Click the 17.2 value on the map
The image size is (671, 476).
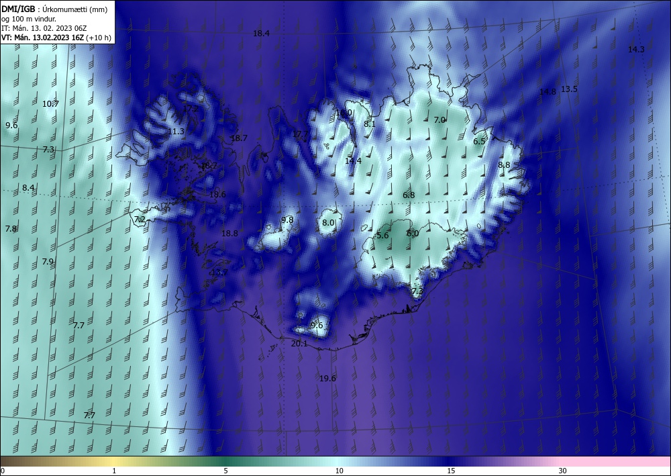pos(191,109)
